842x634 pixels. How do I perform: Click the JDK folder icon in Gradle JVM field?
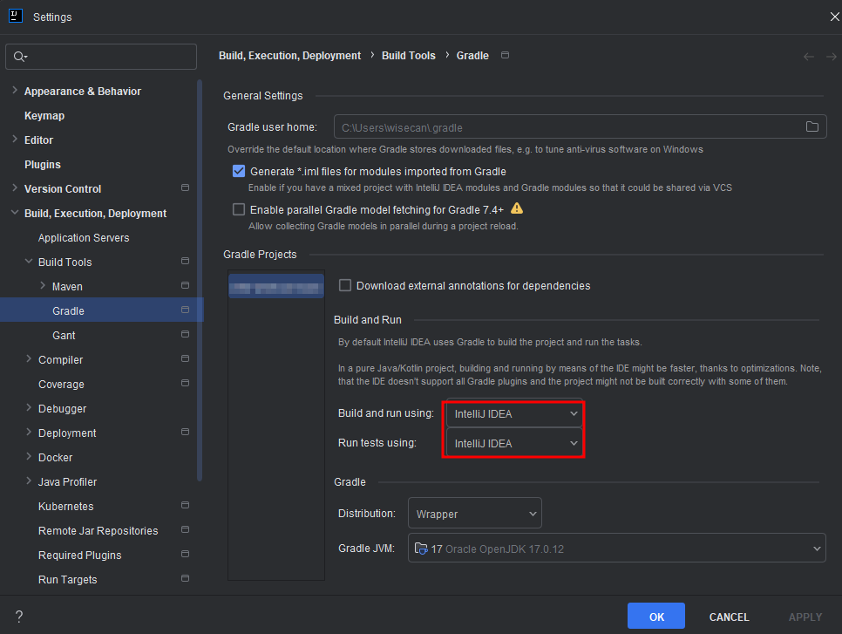[421, 549]
